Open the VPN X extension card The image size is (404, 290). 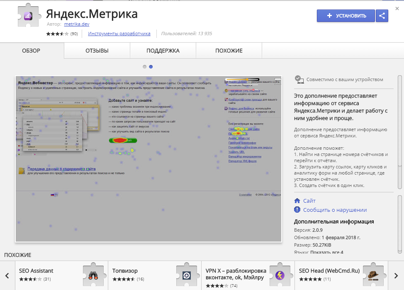point(248,276)
